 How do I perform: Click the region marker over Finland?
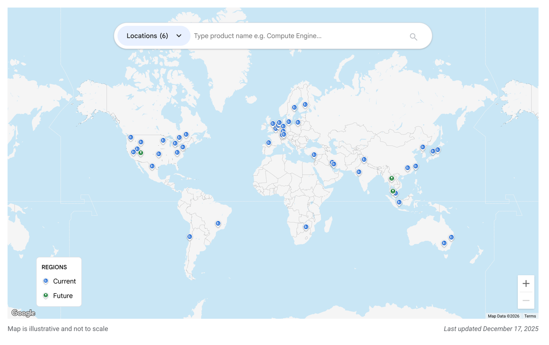click(x=305, y=105)
